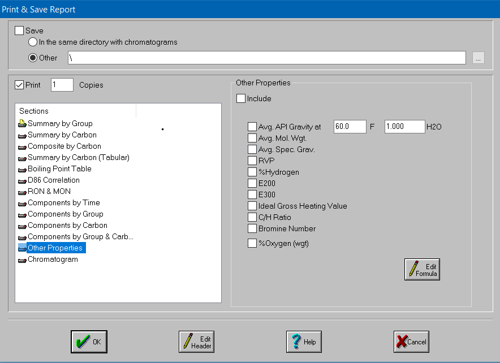Click the icon beside D86 Correlation

[22, 180]
